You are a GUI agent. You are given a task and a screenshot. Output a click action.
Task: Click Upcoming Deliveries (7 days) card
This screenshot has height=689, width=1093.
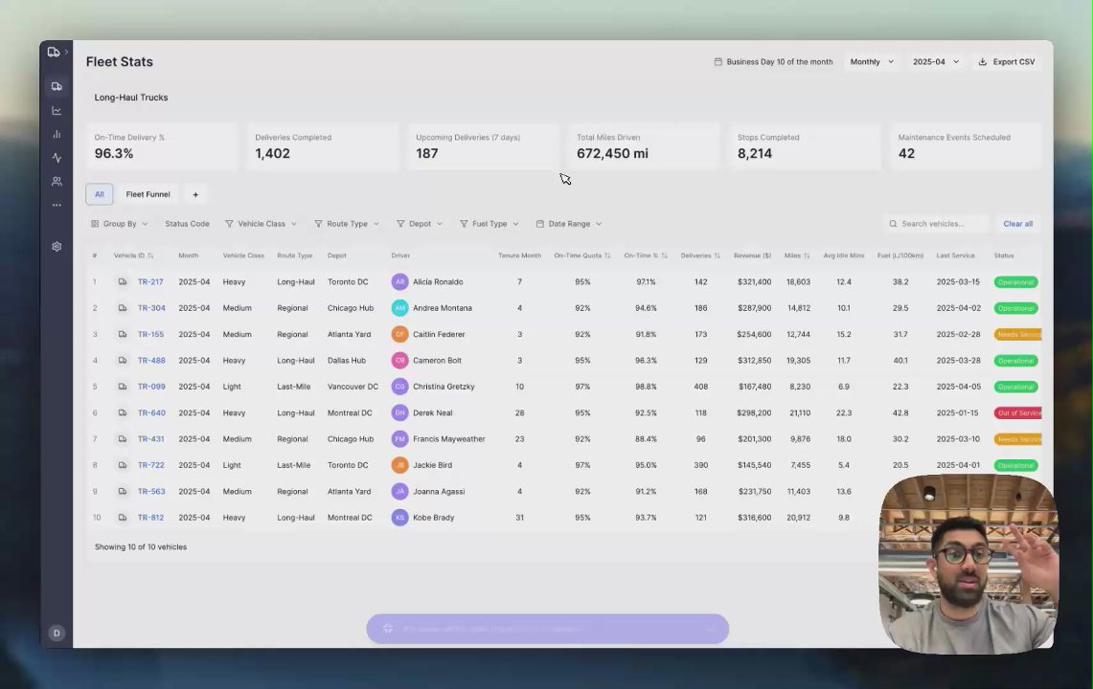pyautogui.click(x=484, y=146)
